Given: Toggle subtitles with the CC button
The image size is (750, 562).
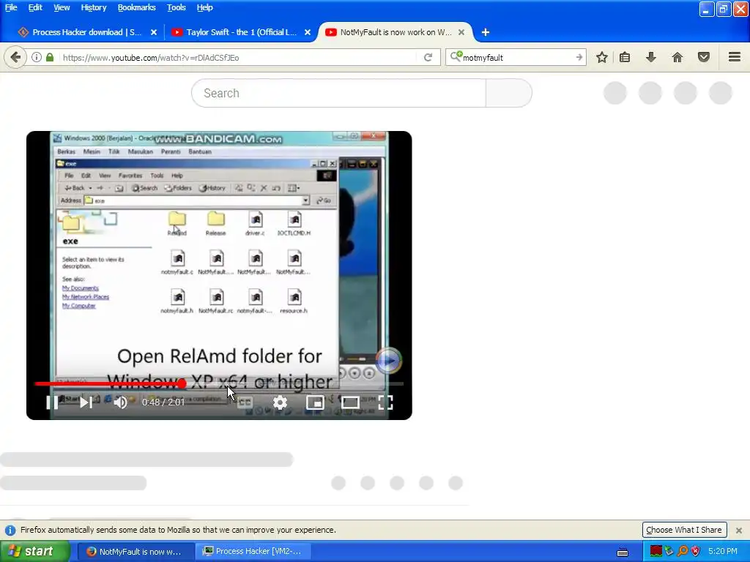Looking at the screenshot, I should (x=245, y=402).
